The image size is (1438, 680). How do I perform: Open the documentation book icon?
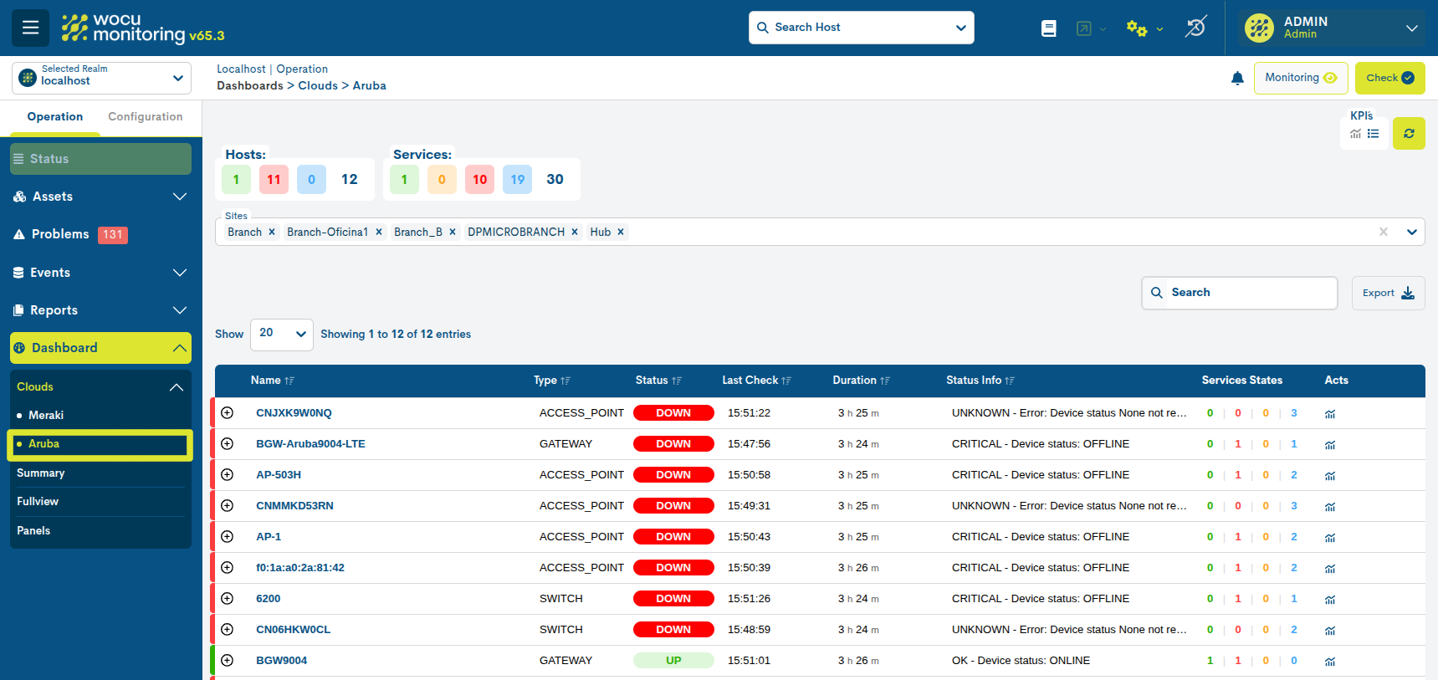click(x=1048, y=28)
